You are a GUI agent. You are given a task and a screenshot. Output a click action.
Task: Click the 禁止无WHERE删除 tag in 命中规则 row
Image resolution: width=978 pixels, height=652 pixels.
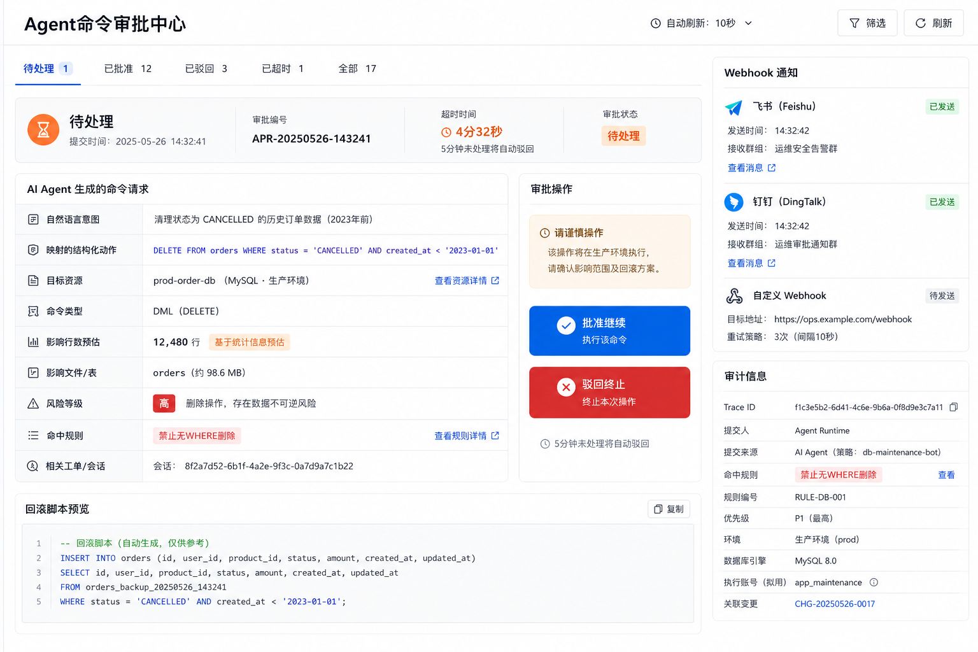[197, 436]
